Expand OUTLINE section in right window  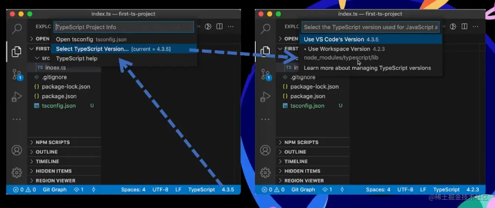(313, 152)
